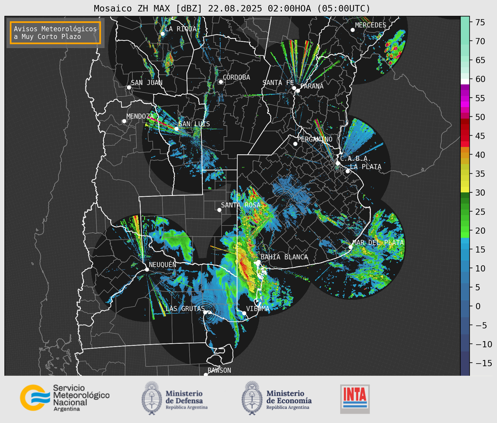Click the green 25 dBZ color band
Viewport: 497px width, 423px height.
(x=465, y=212)
